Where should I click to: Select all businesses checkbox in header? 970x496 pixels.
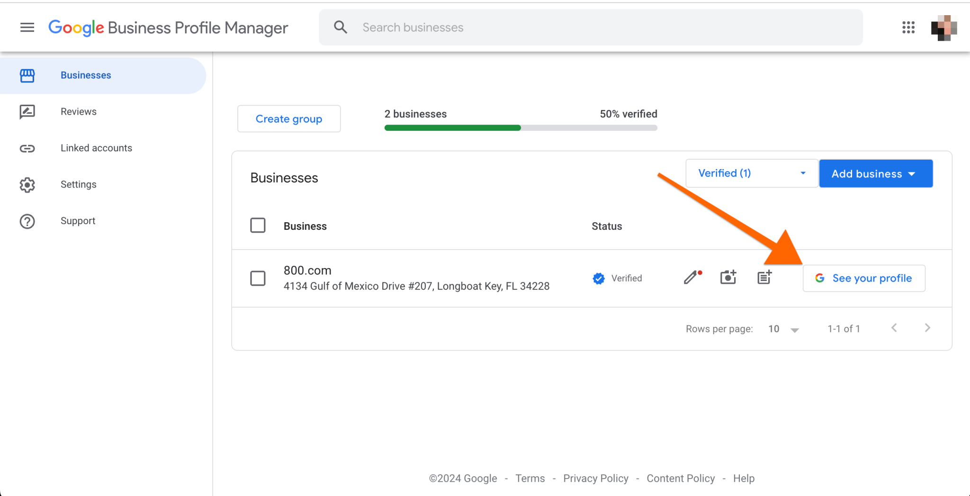click(x=258, y=225)
